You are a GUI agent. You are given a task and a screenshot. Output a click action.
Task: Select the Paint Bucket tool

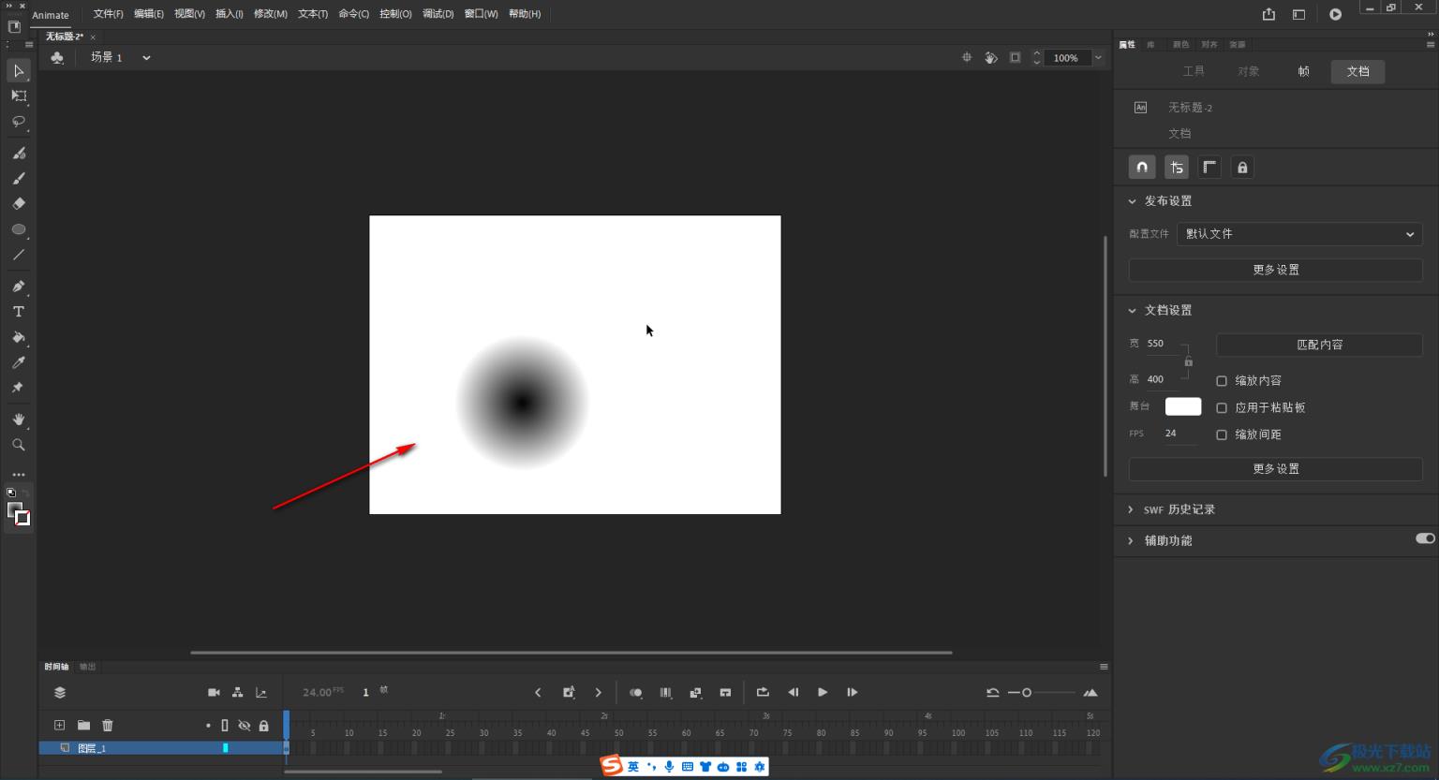pos(19,337)
